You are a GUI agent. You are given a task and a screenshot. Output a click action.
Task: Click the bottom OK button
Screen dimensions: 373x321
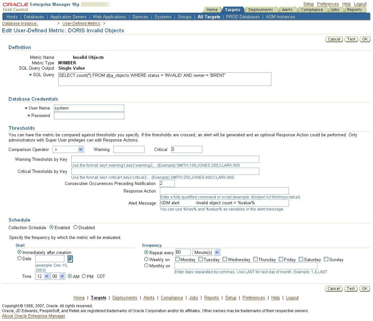pyautogui.click(x=365, y=288)
